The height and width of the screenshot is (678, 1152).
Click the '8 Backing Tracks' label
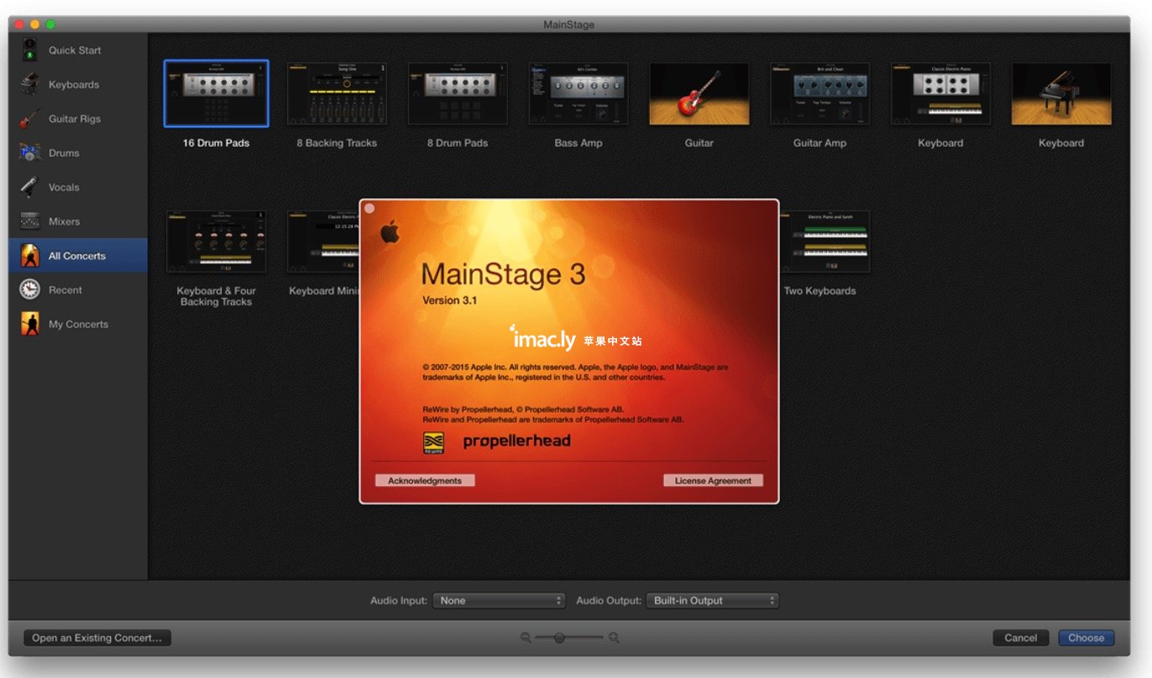point(337,143)
